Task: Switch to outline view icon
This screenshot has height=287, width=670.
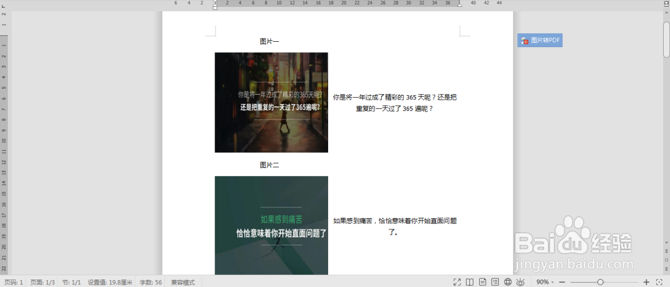Action: click(x=495, y=282)
